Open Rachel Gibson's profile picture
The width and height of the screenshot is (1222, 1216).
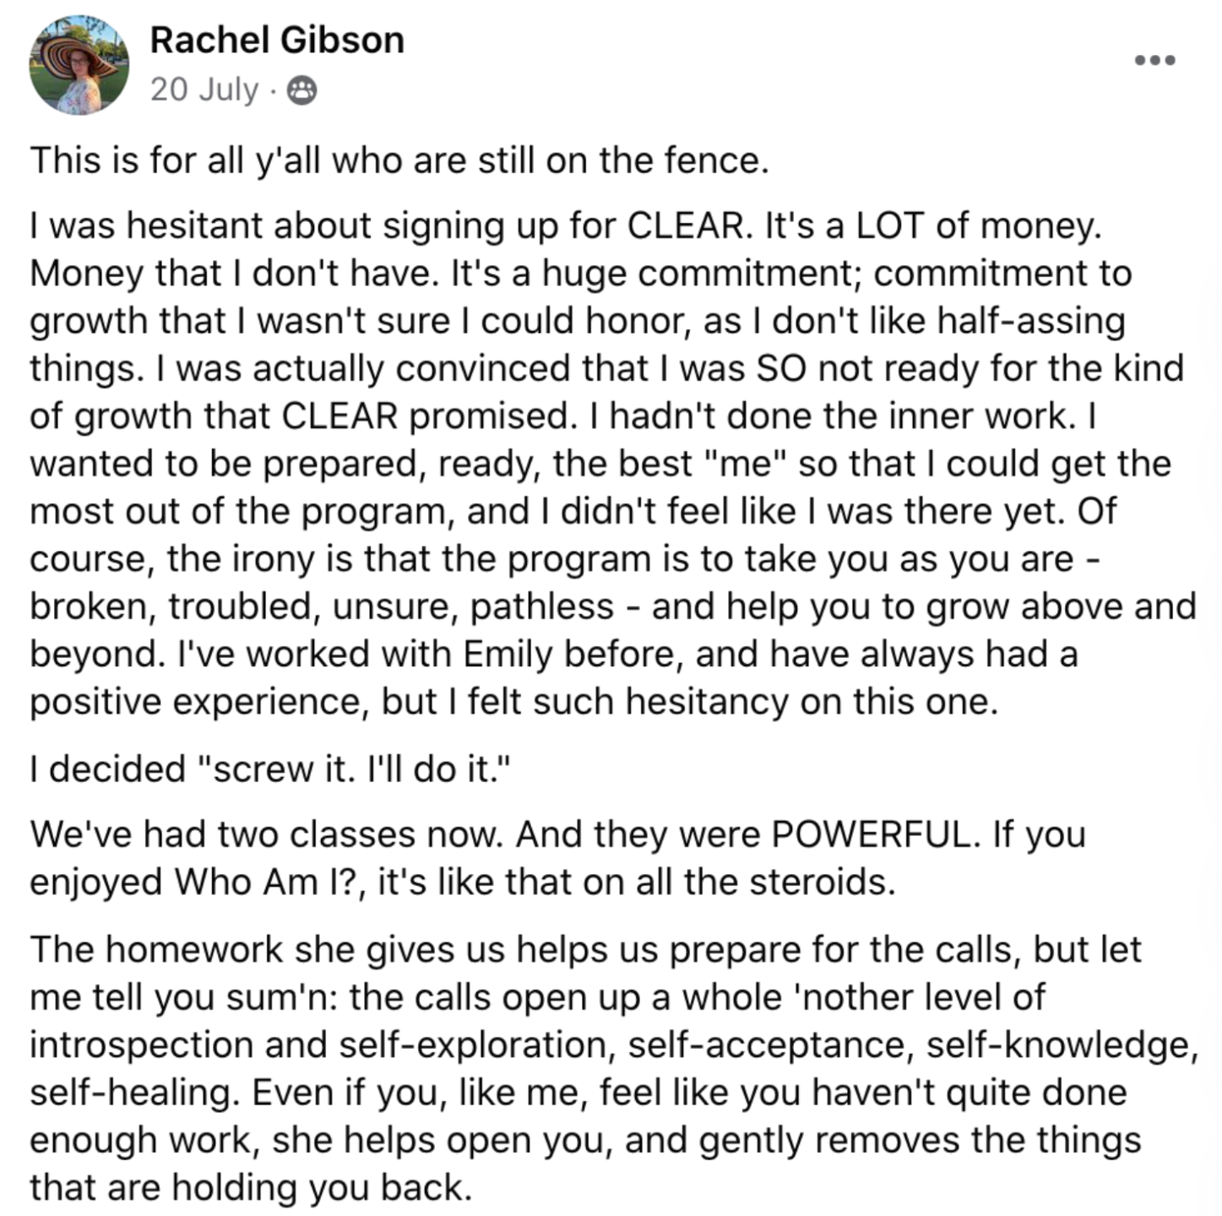(x=79, y=64)
